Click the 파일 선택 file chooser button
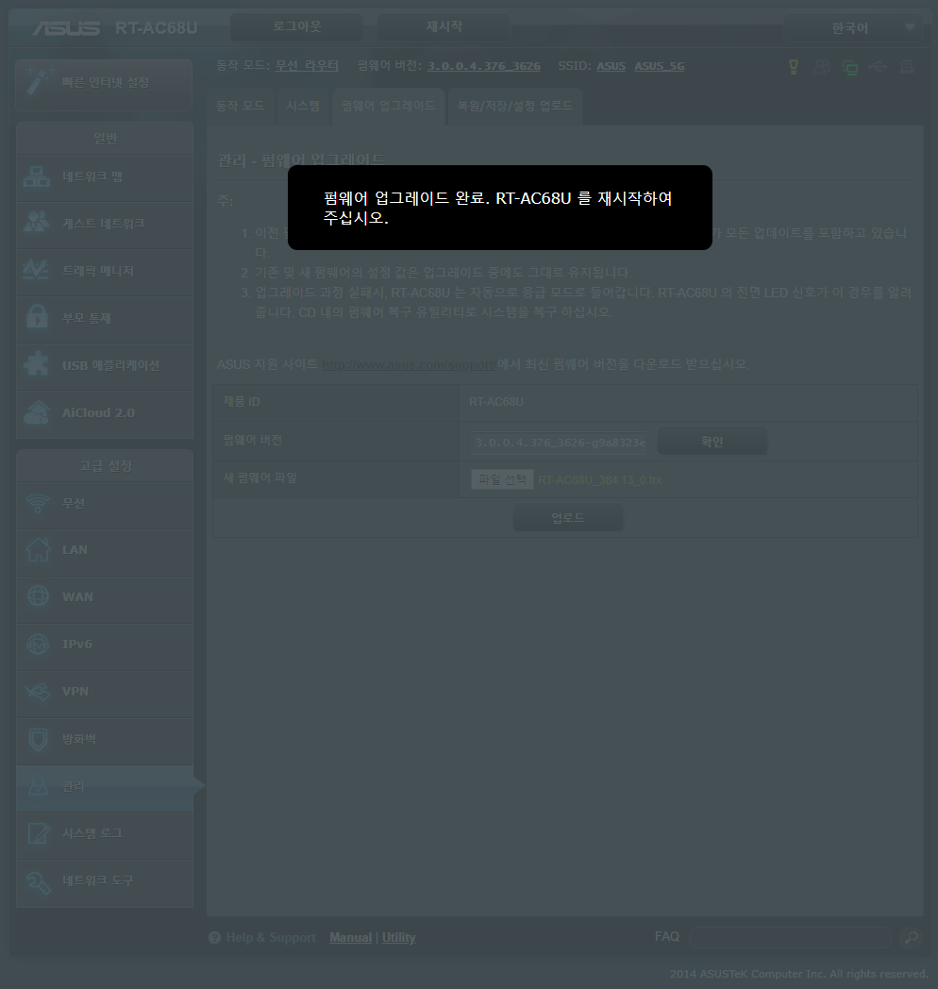This screenshot has height=989, width=938. 502,479
